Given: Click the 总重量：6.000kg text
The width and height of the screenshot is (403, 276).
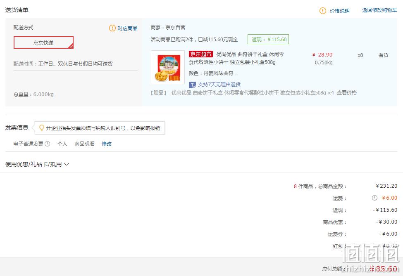Looking at the screenshot, I should click(33, 94).
